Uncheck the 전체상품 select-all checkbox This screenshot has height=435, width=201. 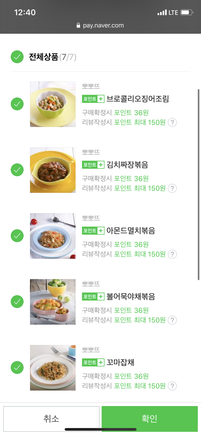pos(17,57)
